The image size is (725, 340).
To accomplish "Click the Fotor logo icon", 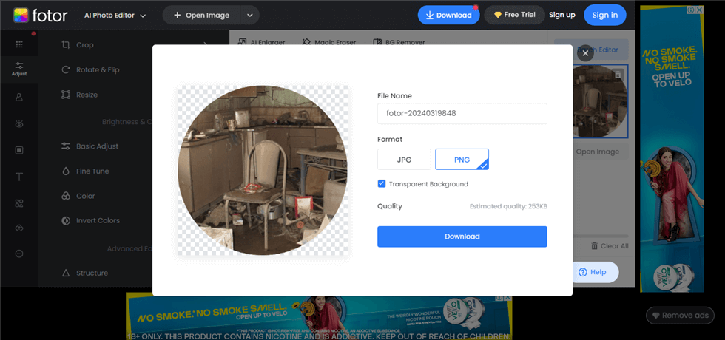I will pyautogui.click(x=21, y=16).
